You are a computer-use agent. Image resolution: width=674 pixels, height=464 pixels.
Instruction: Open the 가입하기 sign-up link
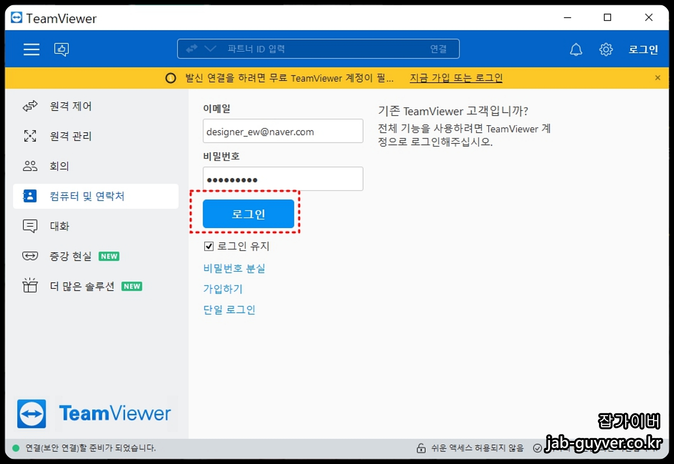[x=223, y=289]
